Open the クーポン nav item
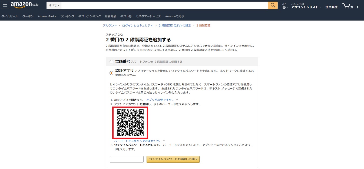Image resolution: width=364 pixels, height=169 pixels. 28,16
